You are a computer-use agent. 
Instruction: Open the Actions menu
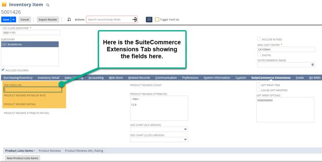coord(80,20)
